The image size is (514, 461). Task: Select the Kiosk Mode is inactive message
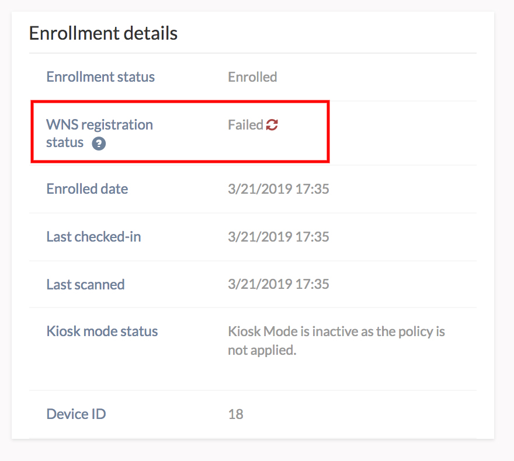pyautogui.click(x=336, y=341)
